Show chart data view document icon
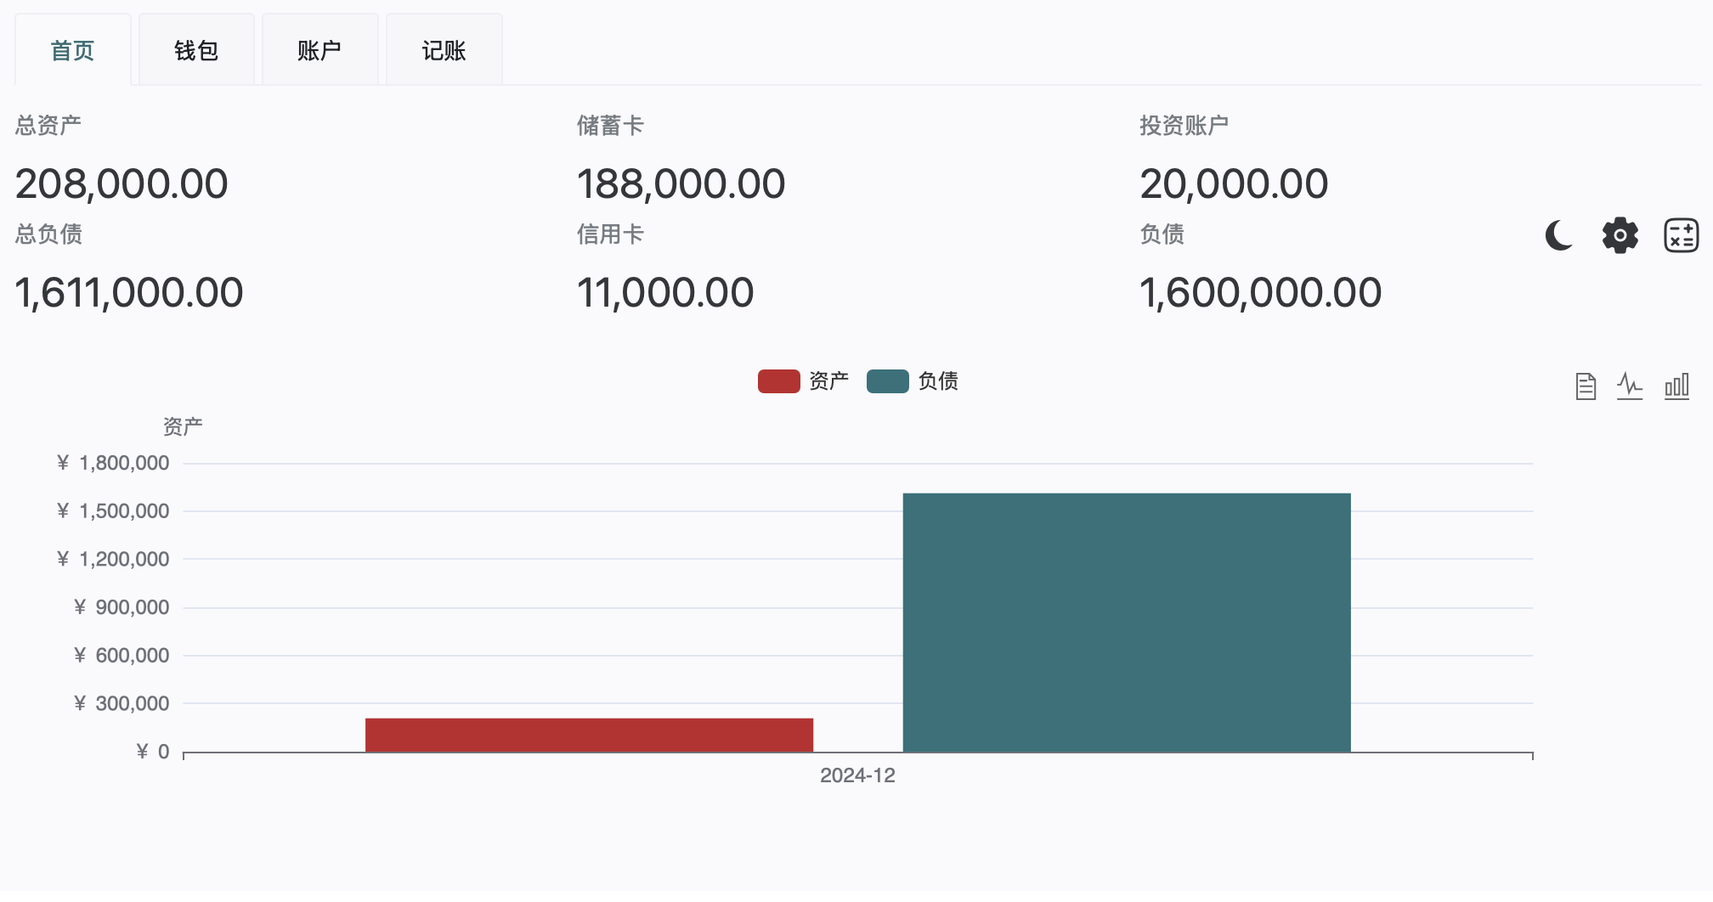The height and width of the screenshot is (902, 1713). 1586,386
